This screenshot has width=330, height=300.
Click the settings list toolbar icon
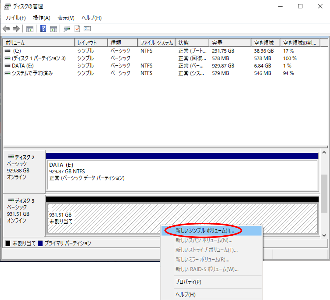click(87, 28)
